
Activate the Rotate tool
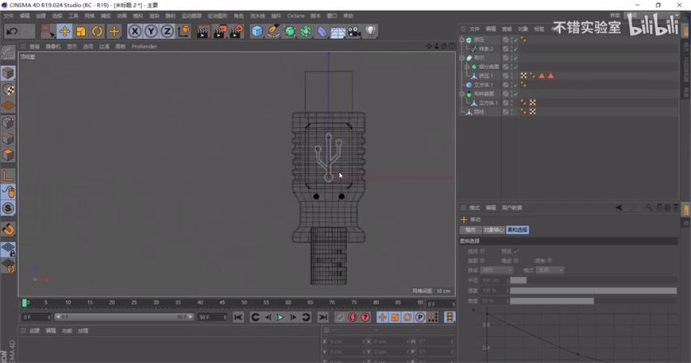point(97,31)
